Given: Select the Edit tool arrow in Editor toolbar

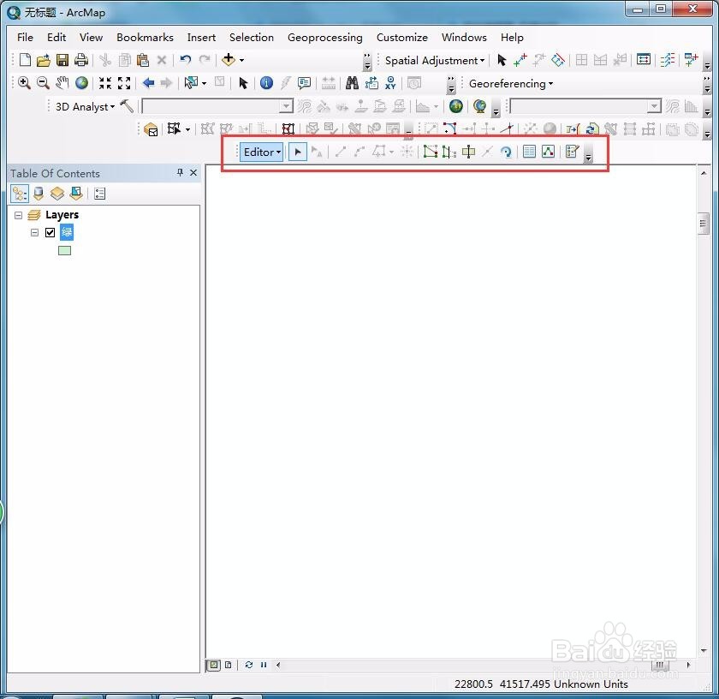Looking at the screenshot, I should pos(298,152).
